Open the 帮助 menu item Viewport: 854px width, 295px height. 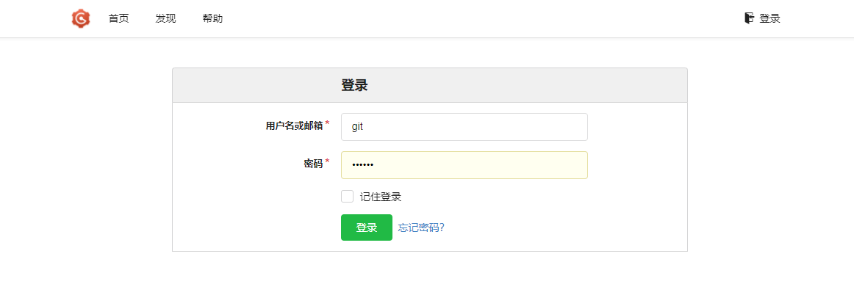(212, 18)
